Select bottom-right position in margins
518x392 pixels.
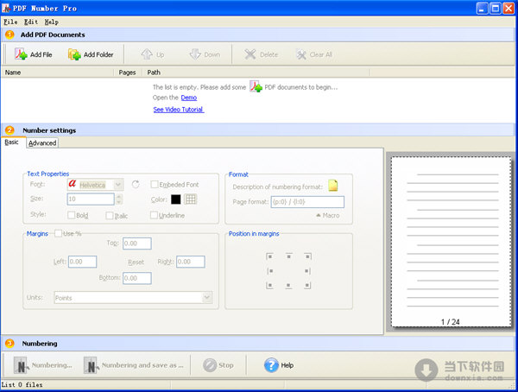point(307,285)
